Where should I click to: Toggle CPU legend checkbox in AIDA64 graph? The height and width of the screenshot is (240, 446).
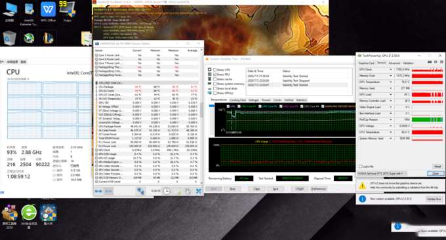tap(228, 107)
